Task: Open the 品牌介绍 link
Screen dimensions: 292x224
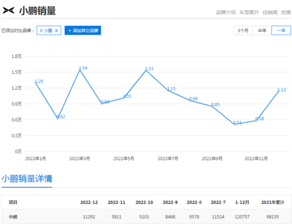Action: coord(226,12)
